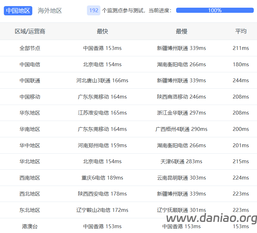Select the 中国电信 row label
Screen dimensions: 257x233
30,64
